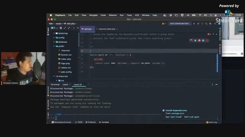Image resolution: width=245 pixels, height=137 pixels.
Task: Select the .htaccess file
Action: tap(64, 51)
